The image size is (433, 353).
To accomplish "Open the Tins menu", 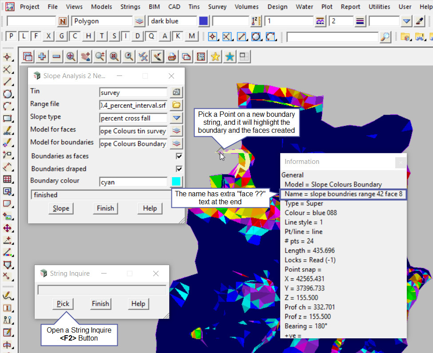I will click(194, 7).
